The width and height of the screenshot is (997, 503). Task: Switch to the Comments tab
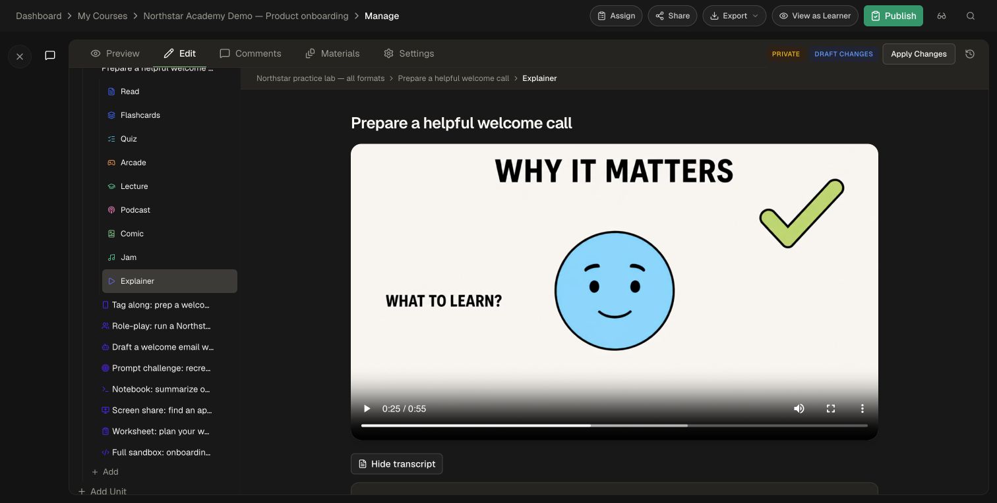point(251,53)
